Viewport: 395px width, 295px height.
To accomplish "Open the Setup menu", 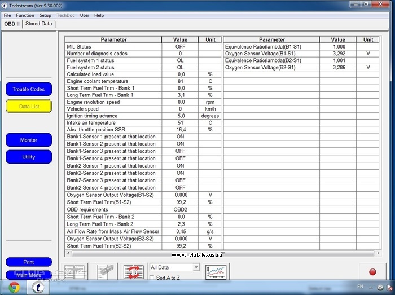I will [45, 15].
